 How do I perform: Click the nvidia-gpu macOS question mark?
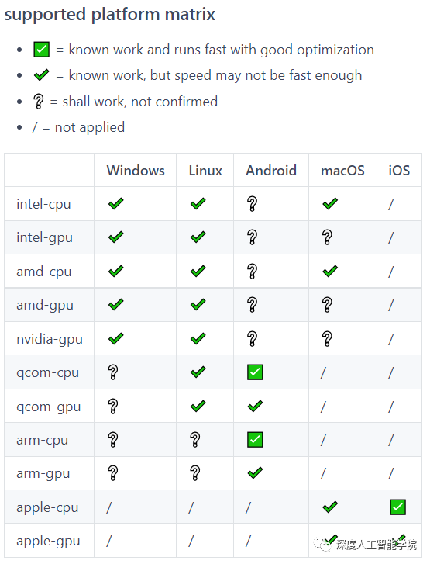(327, 339)
